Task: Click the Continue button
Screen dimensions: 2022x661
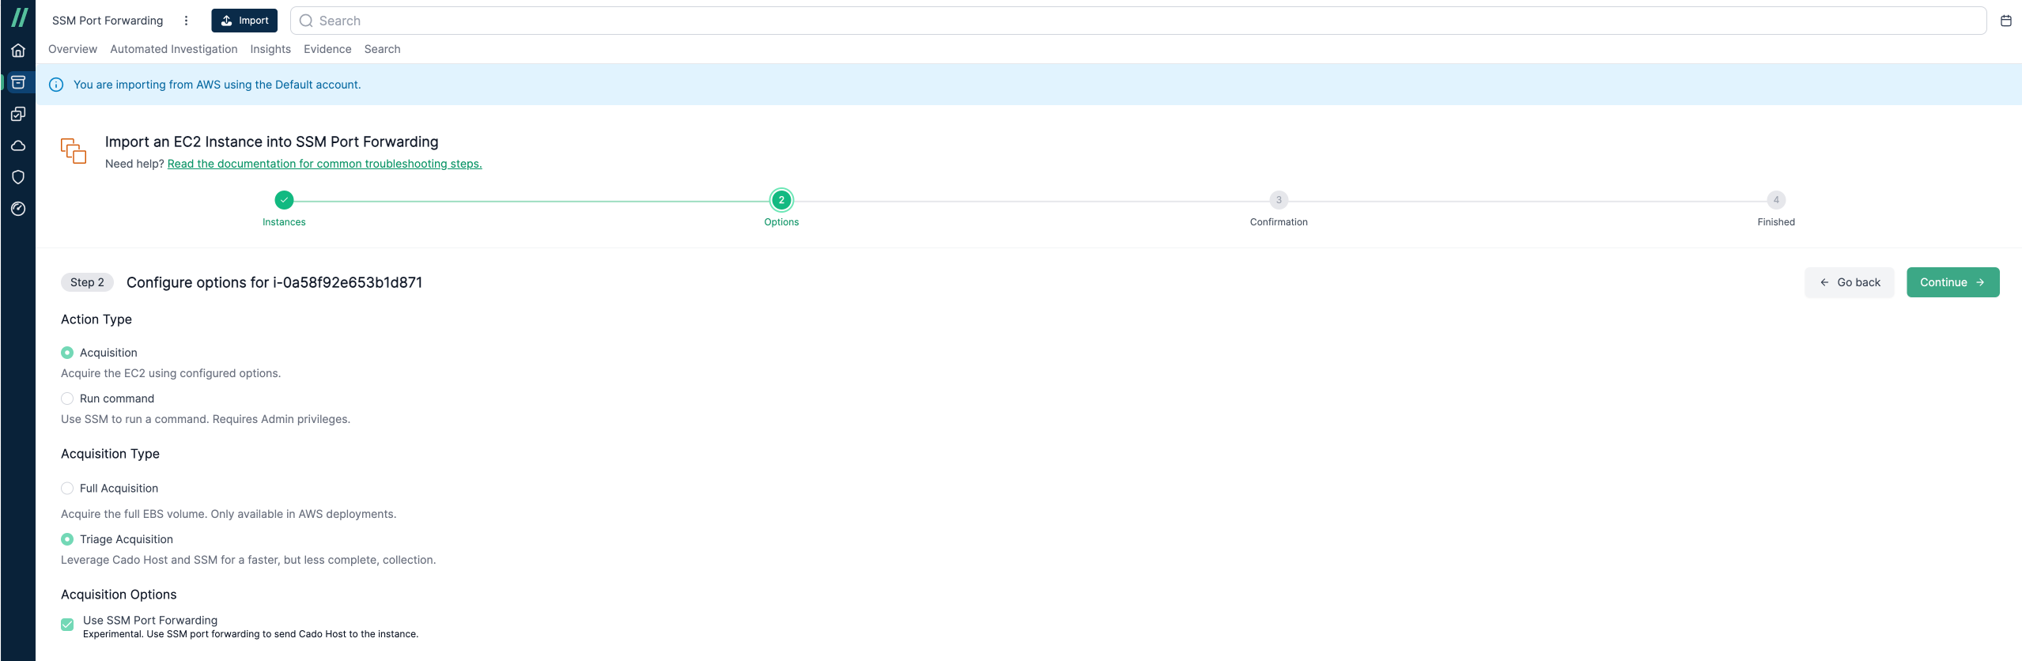Action: coord(1952,282)
